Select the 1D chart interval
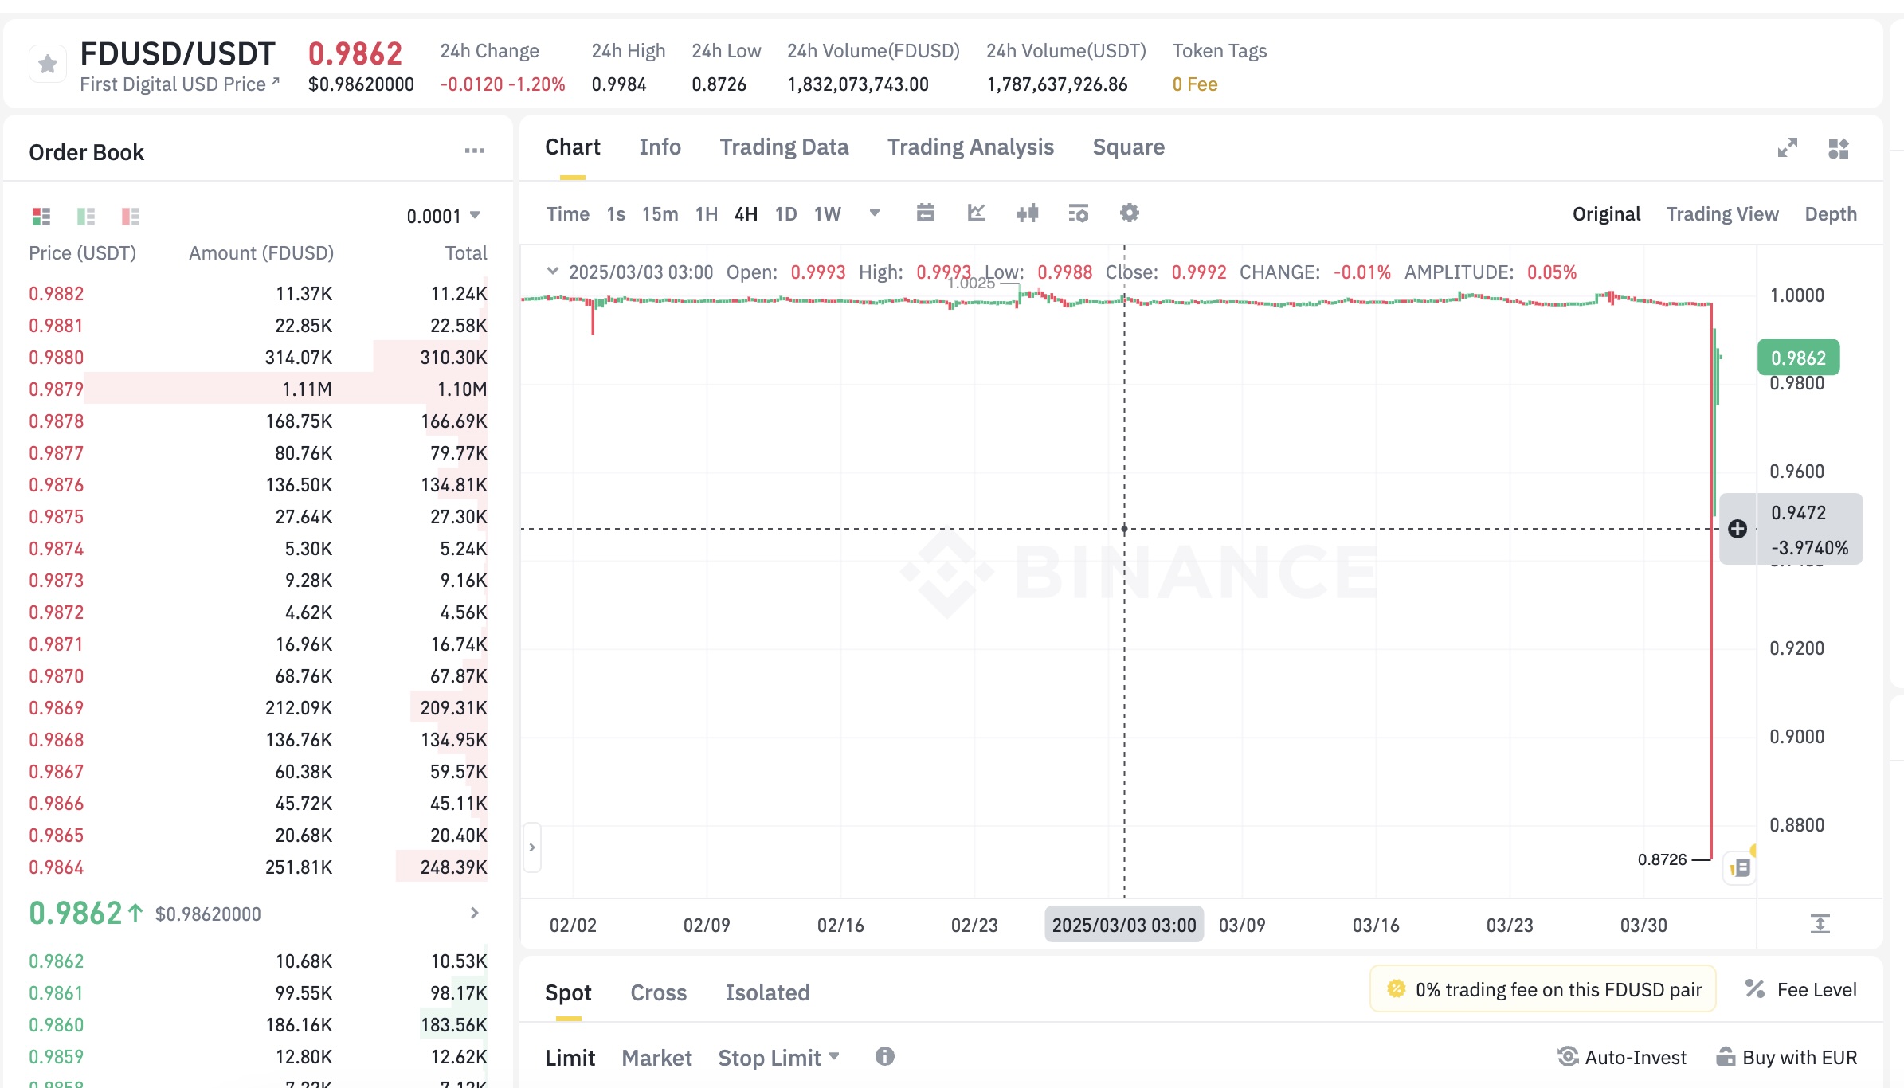 [x=786, y=214]
